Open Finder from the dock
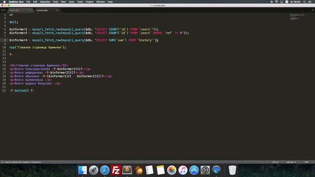Viewport: 315px width, 177px height. (82, 170)
